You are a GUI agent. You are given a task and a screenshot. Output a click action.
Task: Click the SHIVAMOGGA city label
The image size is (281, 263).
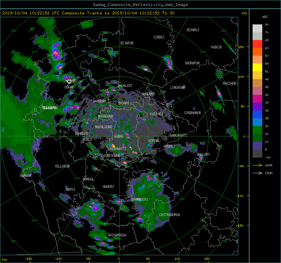[117, 235]
